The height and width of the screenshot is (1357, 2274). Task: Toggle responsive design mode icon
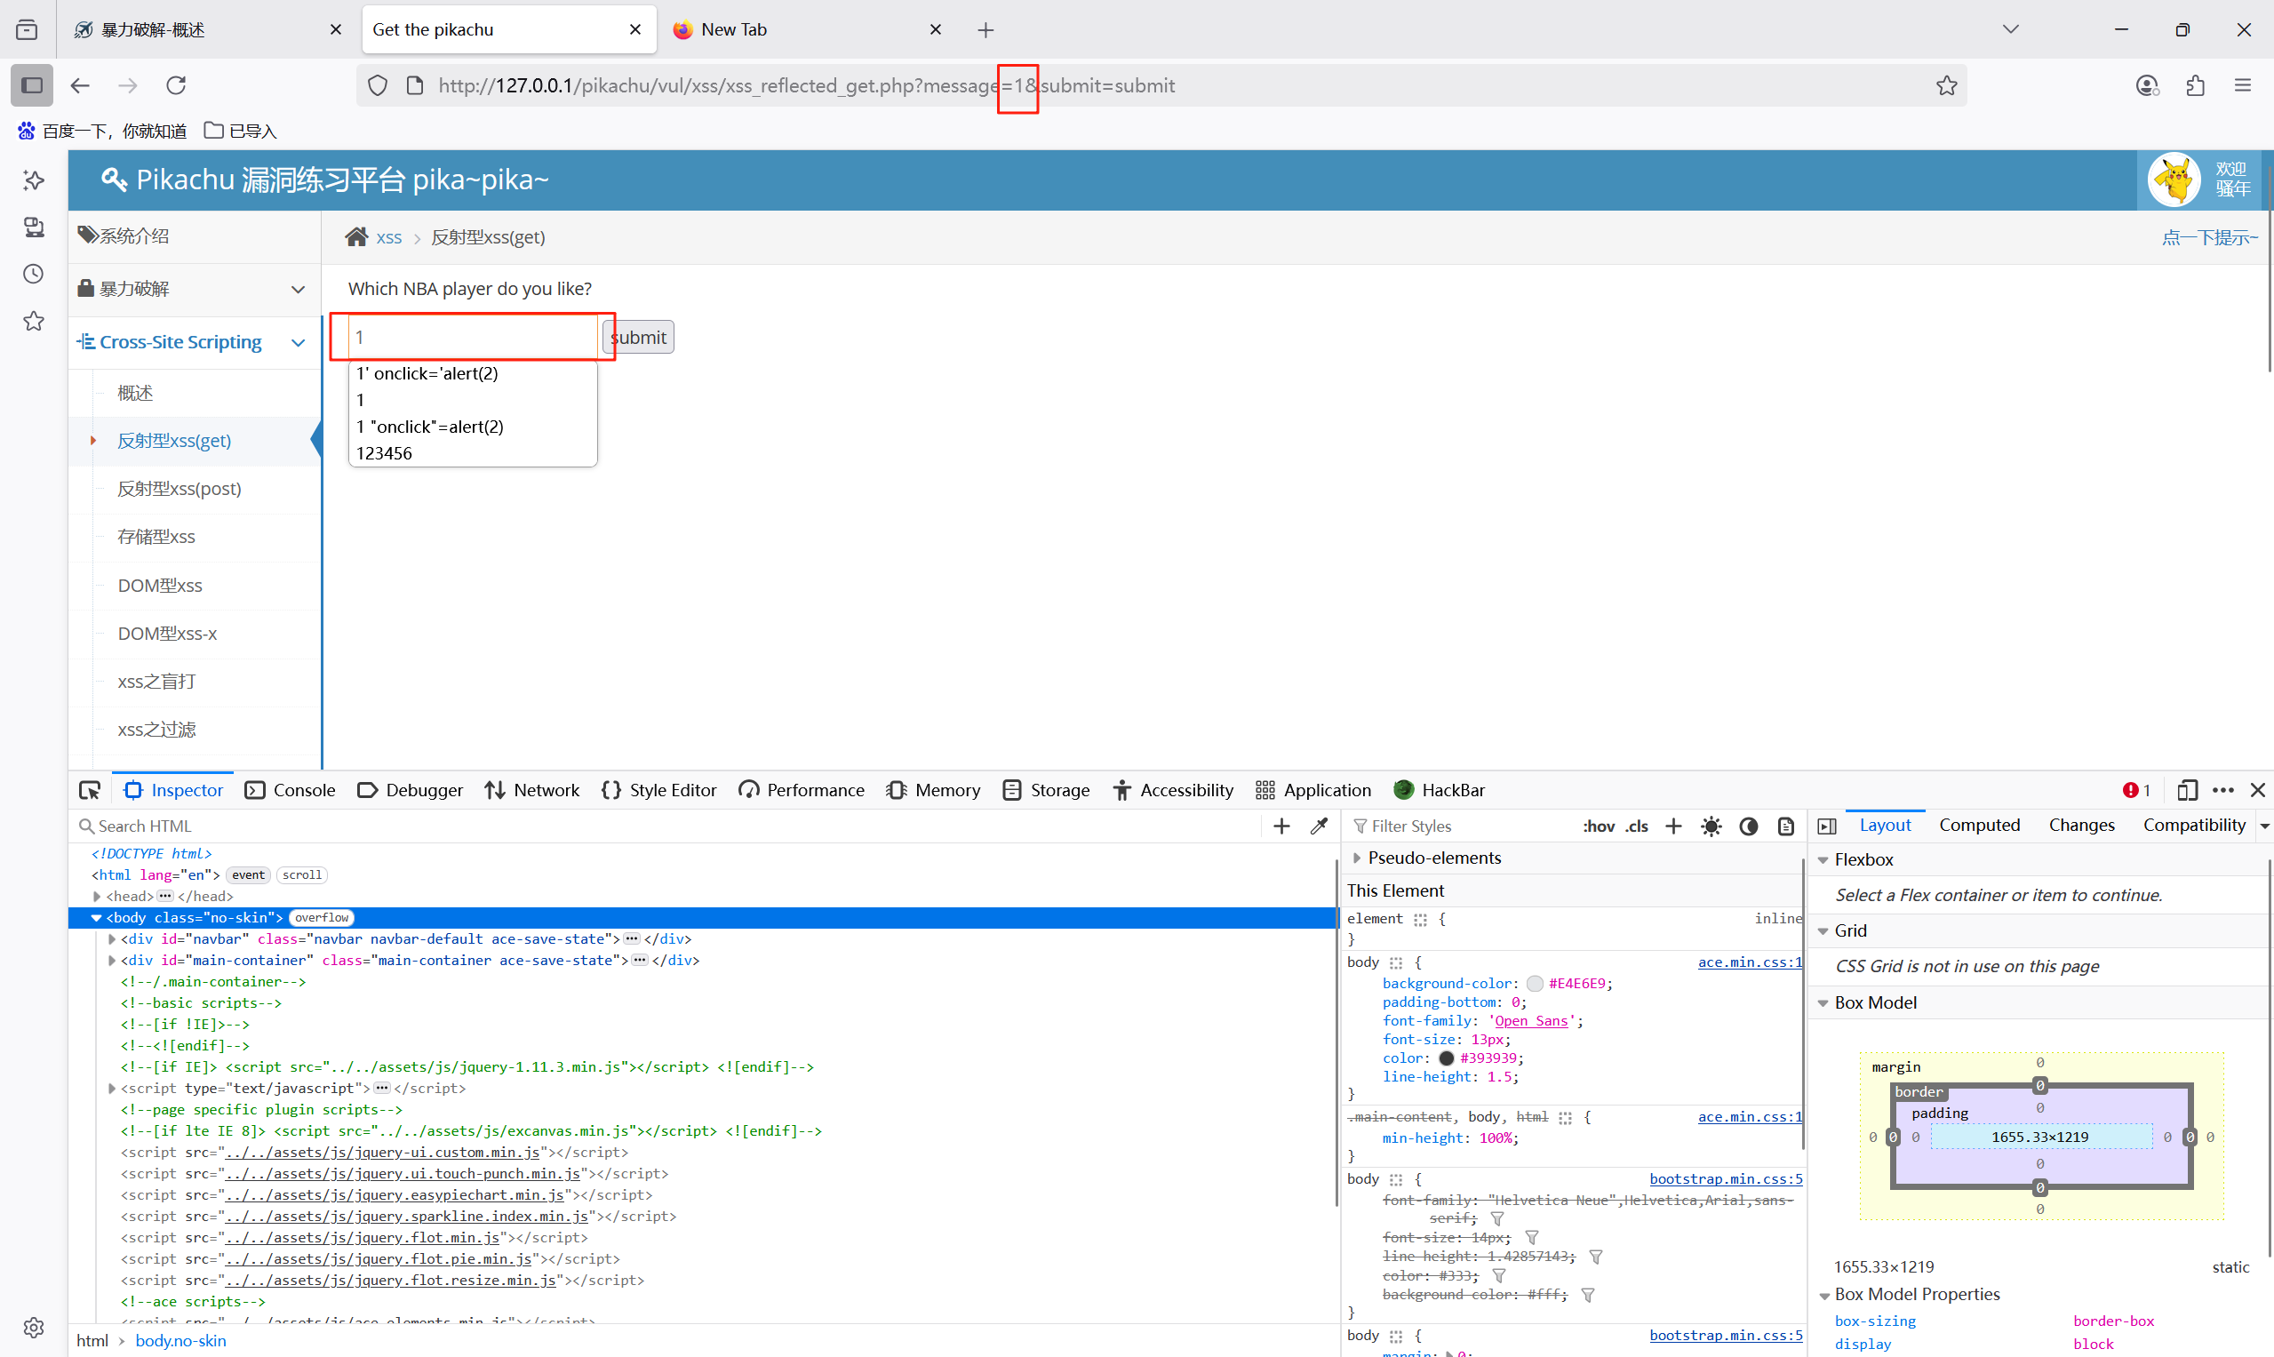click(2187, 790)
